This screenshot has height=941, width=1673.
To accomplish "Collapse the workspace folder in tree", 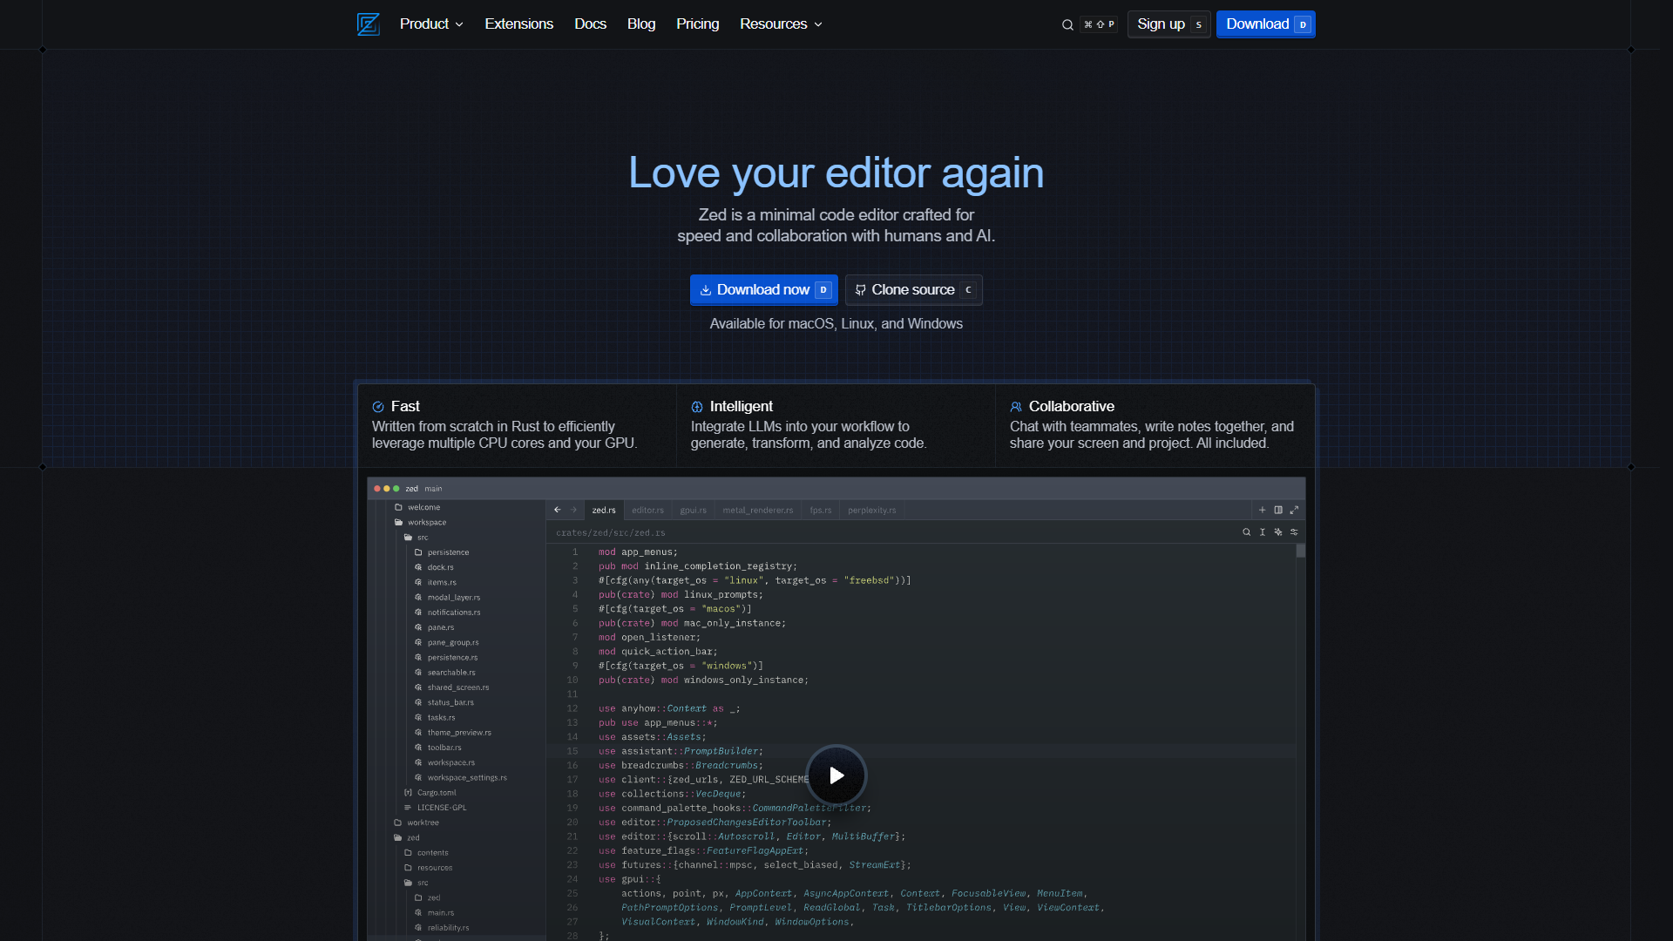I will [420, 522].
